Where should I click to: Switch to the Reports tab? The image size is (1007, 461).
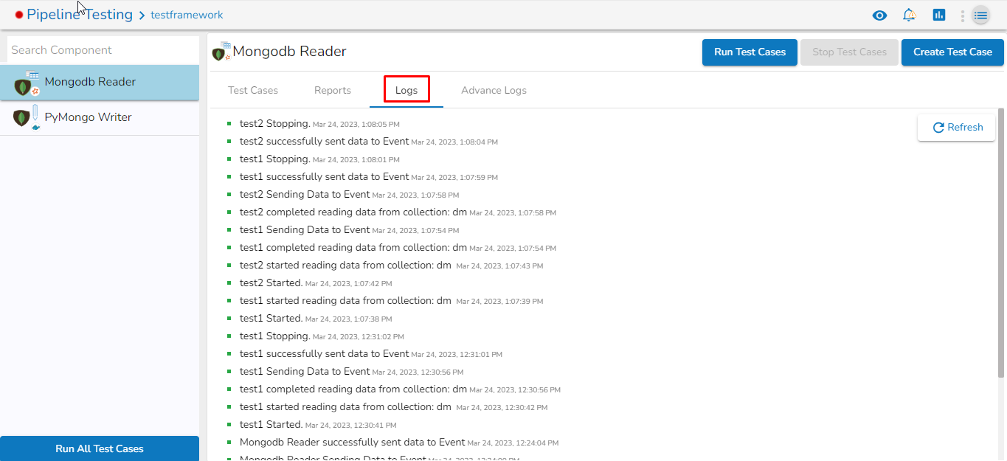tap(333, 90)
